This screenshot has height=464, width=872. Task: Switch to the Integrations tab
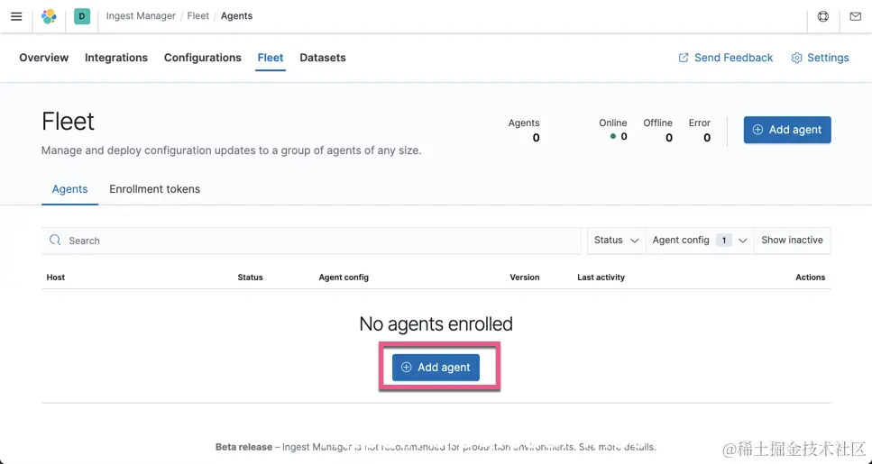pyautogui.click(x=116, y=58)
